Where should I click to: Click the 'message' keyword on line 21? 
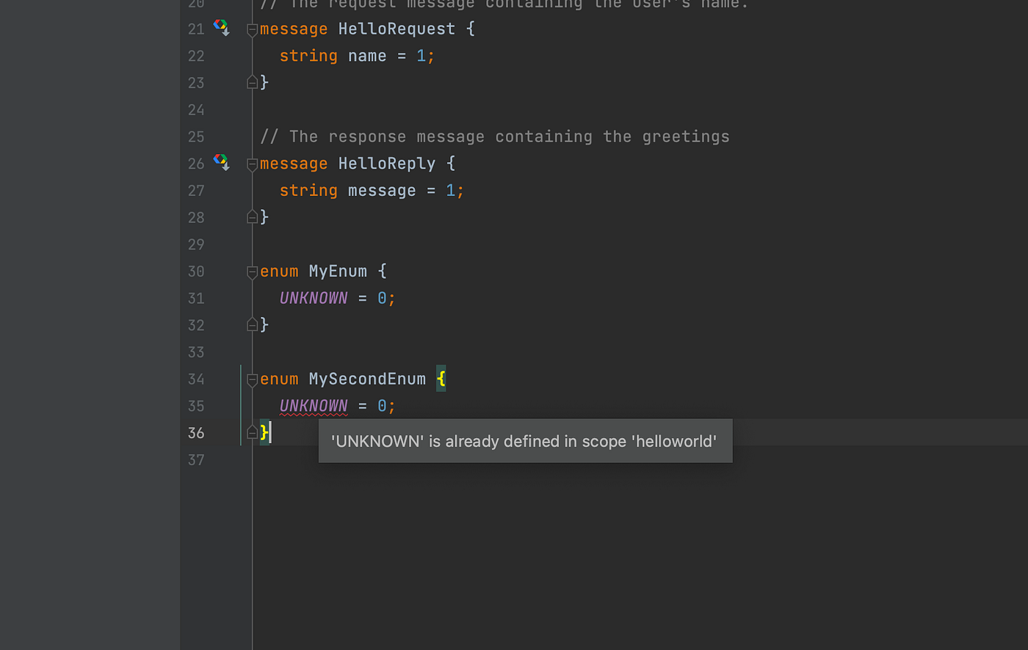[x=294, y=29]
